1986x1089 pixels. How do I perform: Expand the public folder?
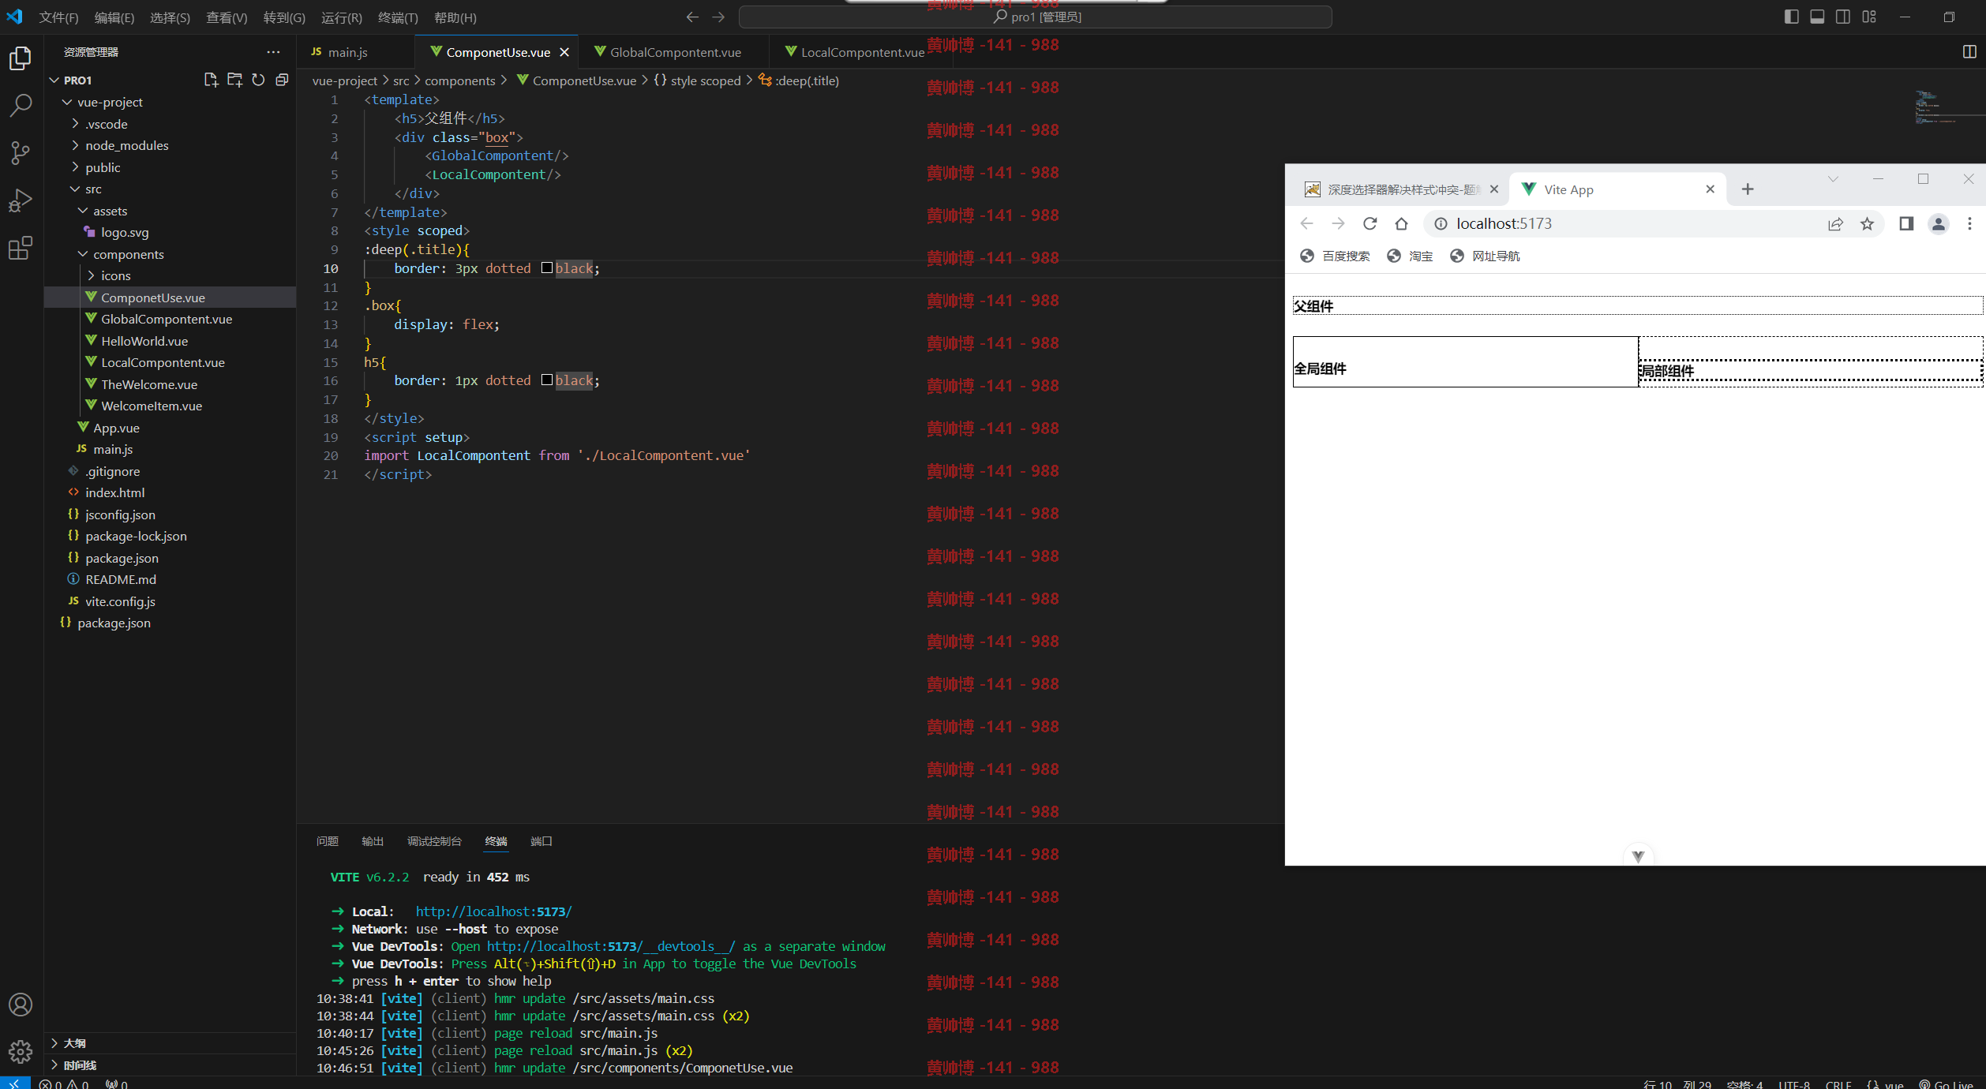75,167
